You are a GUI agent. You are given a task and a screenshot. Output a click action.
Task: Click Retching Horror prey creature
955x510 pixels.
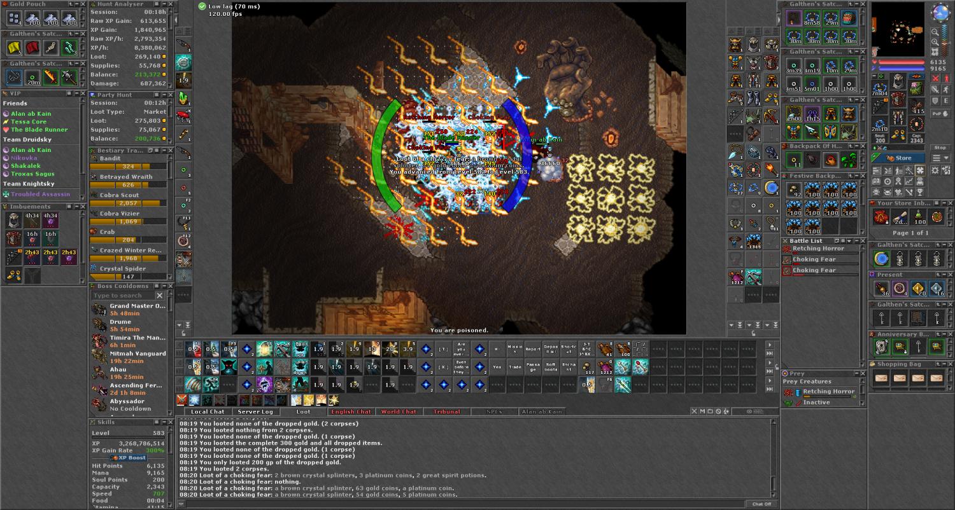(x=821, y=392)
